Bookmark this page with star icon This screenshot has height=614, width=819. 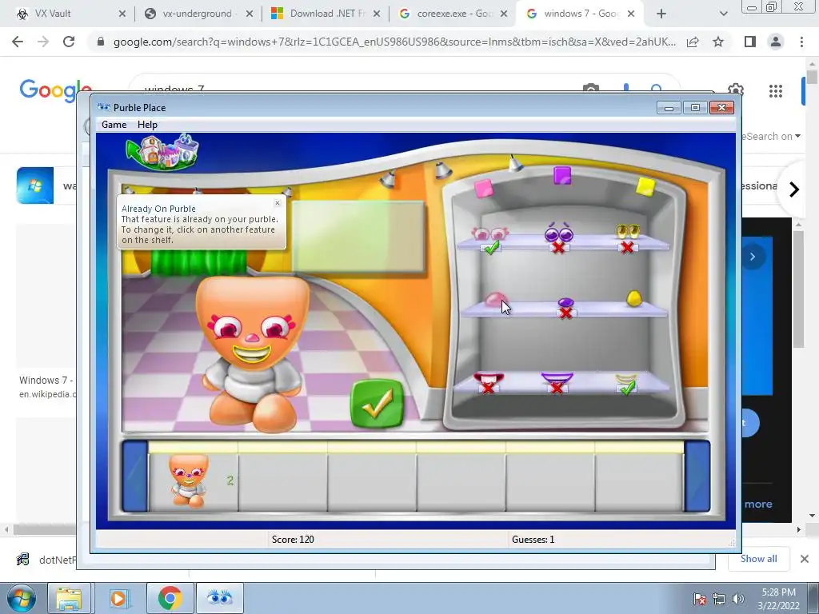tap(718, 42)
